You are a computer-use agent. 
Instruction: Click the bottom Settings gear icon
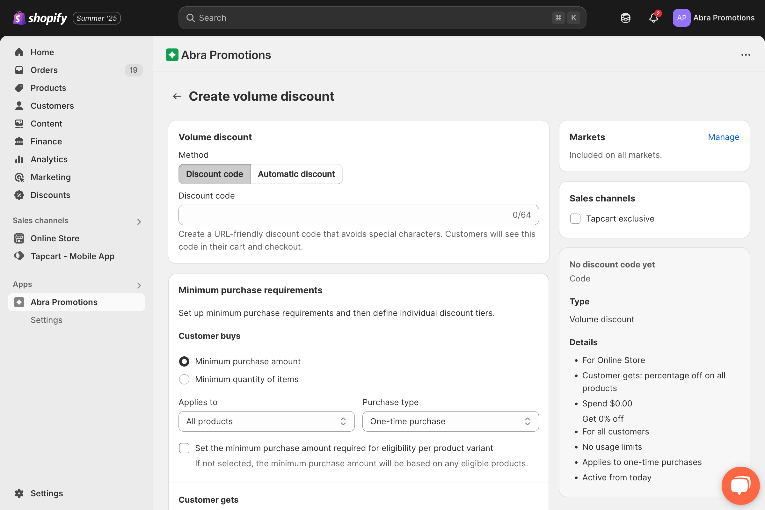pyautogui.click(x=19, y=493)
